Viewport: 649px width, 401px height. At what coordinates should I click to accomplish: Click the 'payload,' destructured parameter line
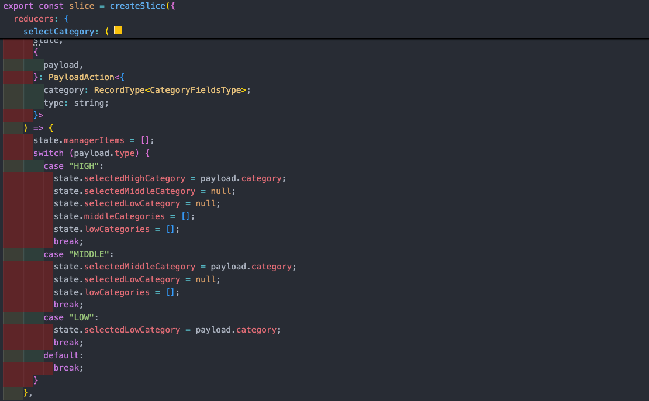[x=63, y=65]
